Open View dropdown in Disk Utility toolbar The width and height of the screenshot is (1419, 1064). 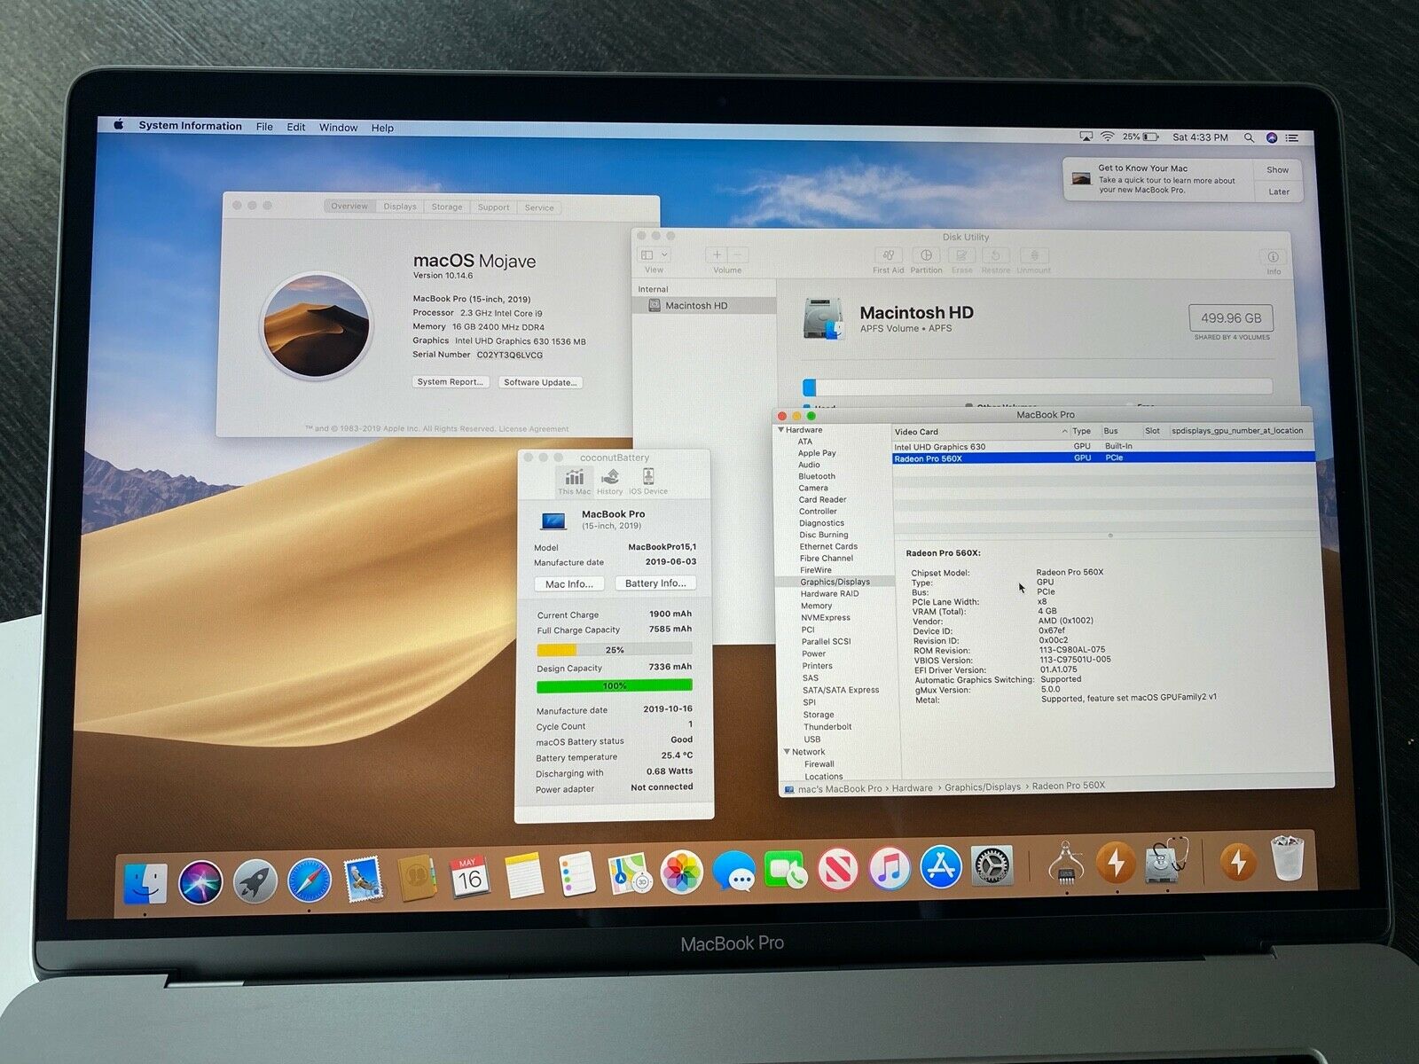point(655,255)
